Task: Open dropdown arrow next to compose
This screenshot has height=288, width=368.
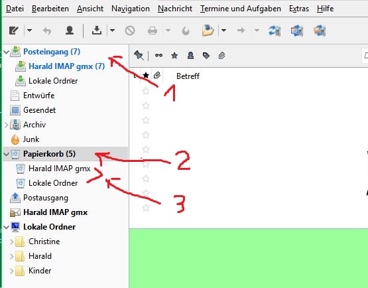Action: tap(29, 31)
